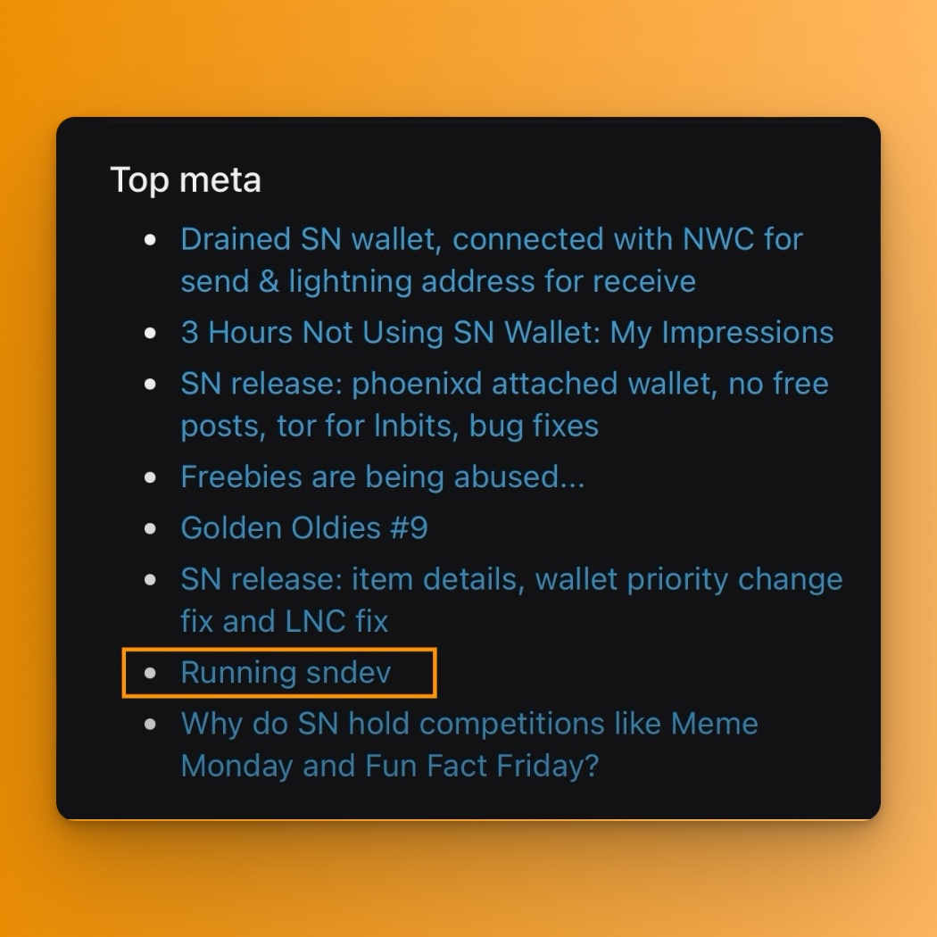Open "Freebies are being abused..." post
937x937 pixels.
382,477
